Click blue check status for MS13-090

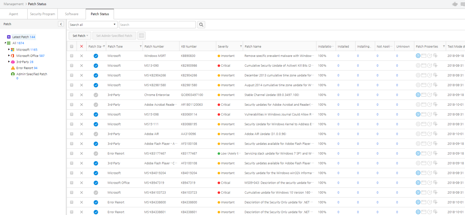96,66
